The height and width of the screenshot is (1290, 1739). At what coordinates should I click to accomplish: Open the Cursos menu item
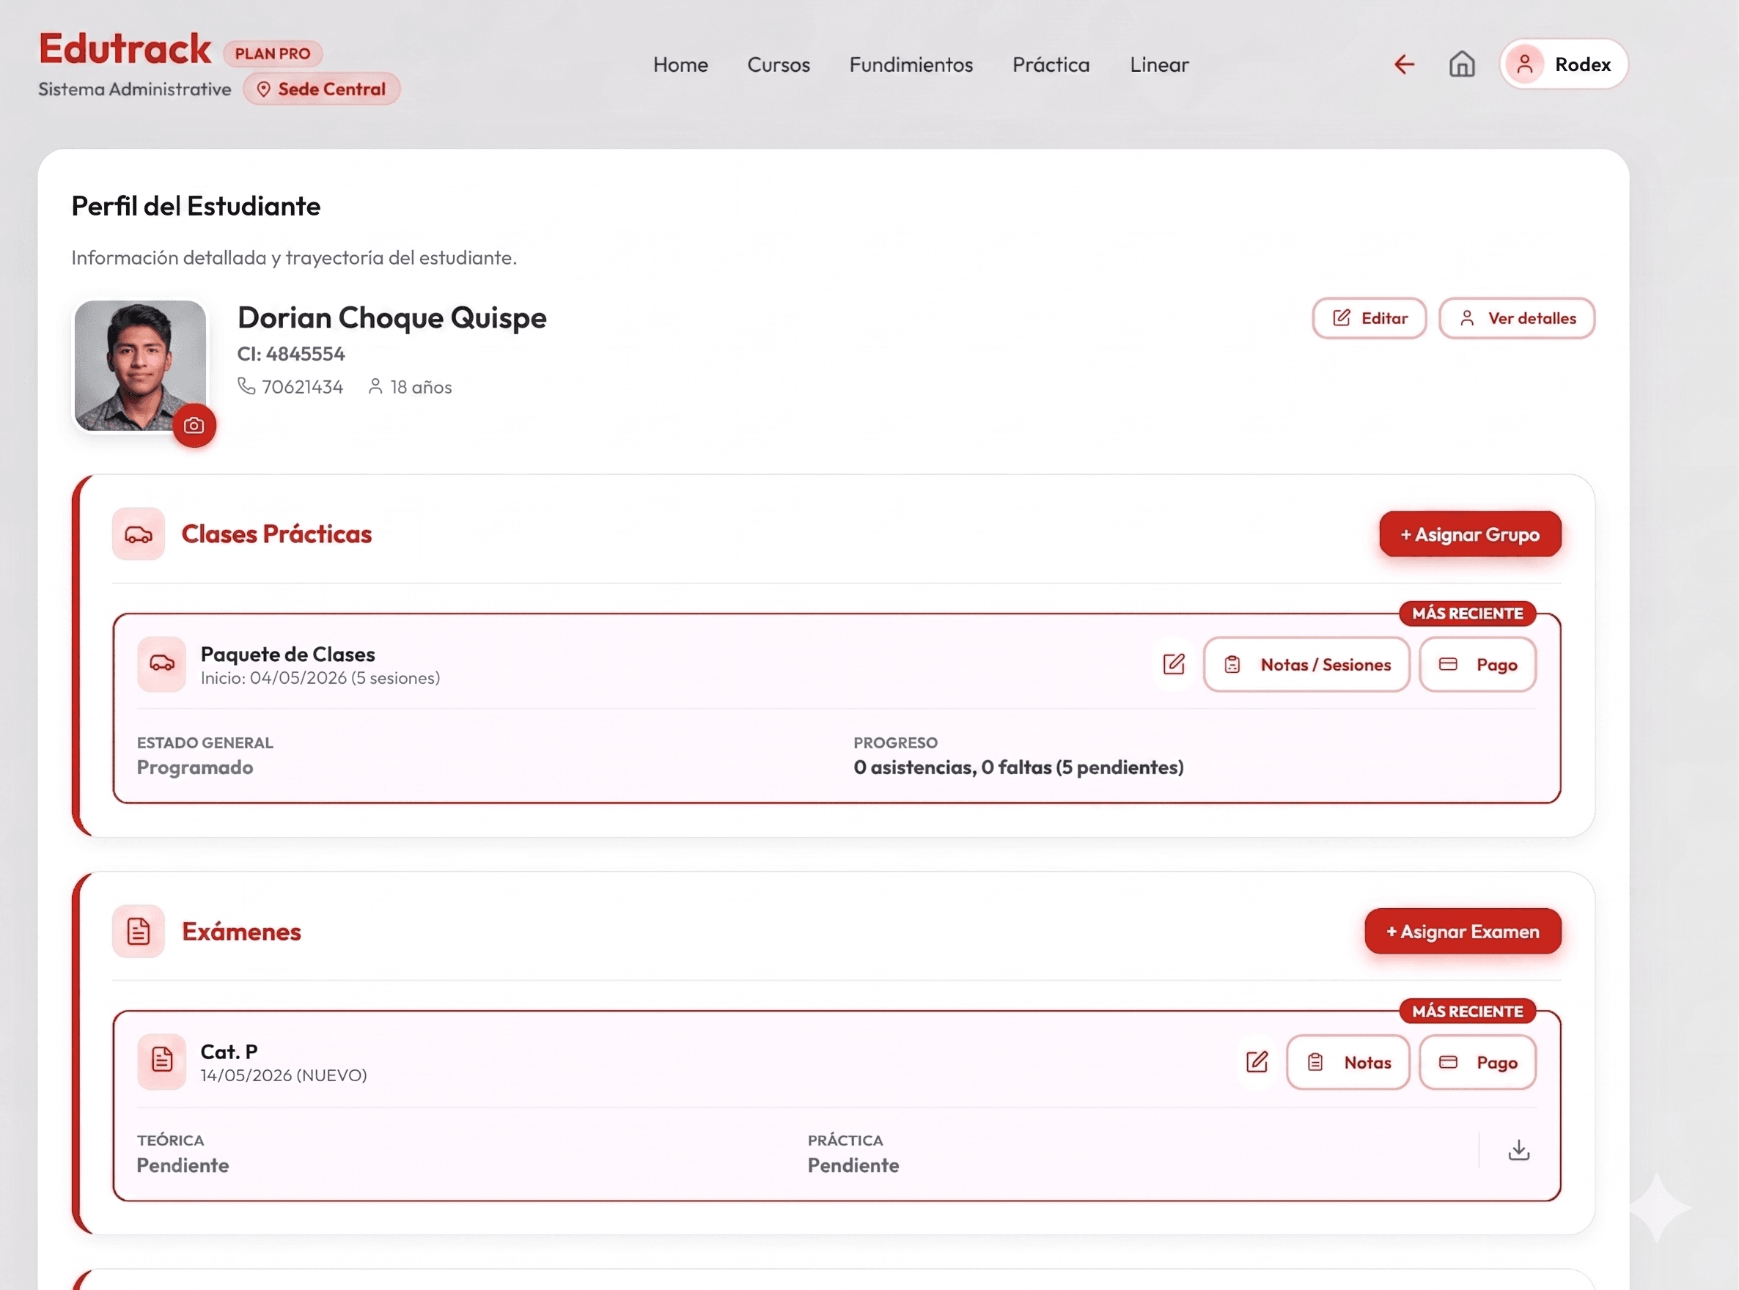[779, 64]
